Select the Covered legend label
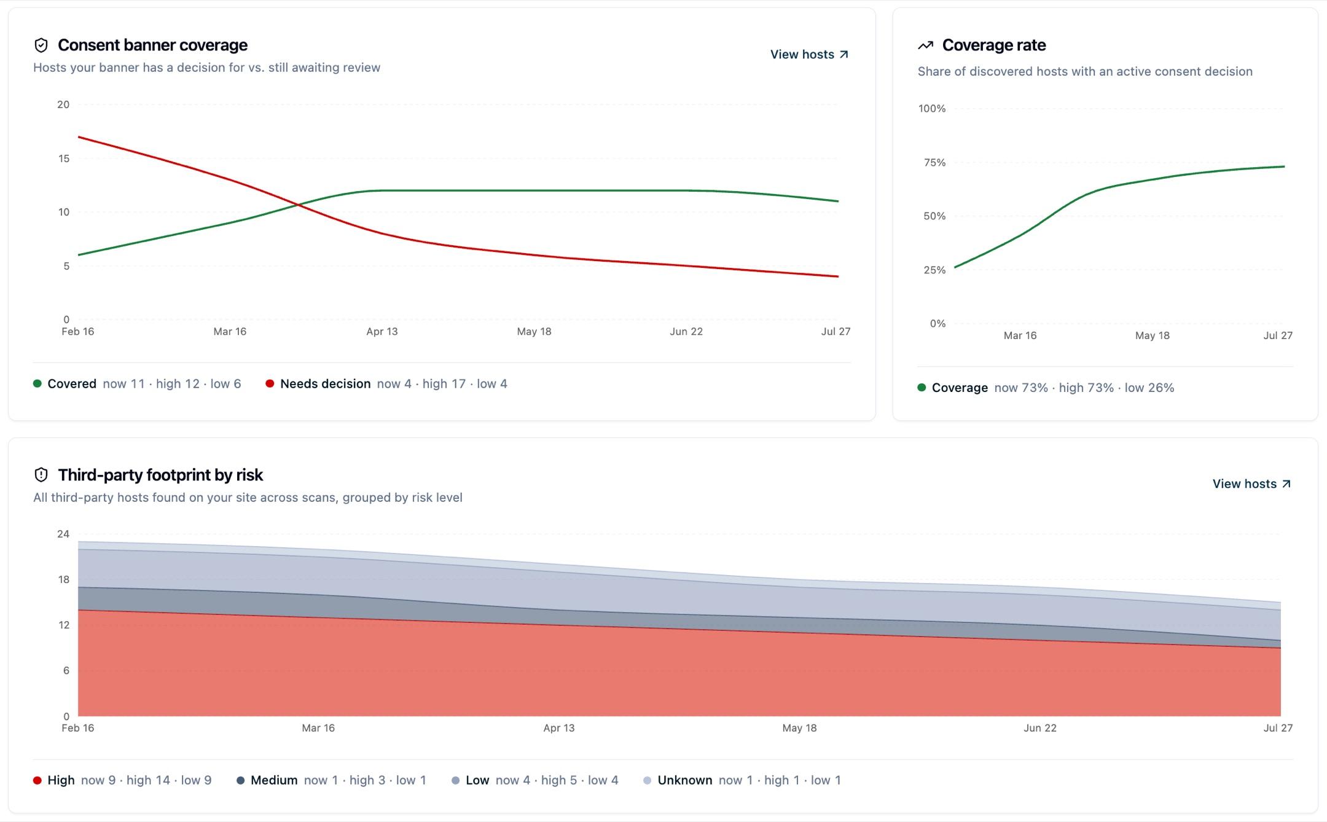 tap(72, 384)
